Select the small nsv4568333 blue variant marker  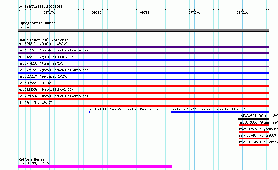point(89,112)
